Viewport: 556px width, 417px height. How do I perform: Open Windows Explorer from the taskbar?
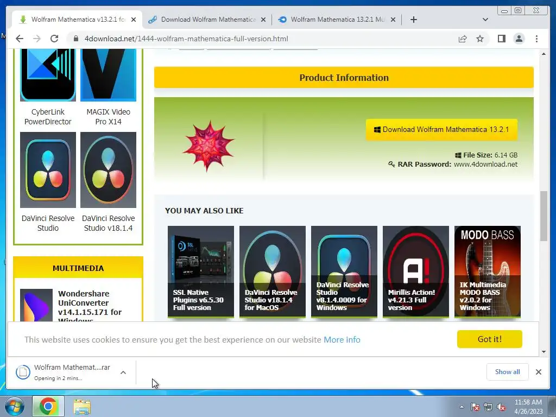pos(82,406)
